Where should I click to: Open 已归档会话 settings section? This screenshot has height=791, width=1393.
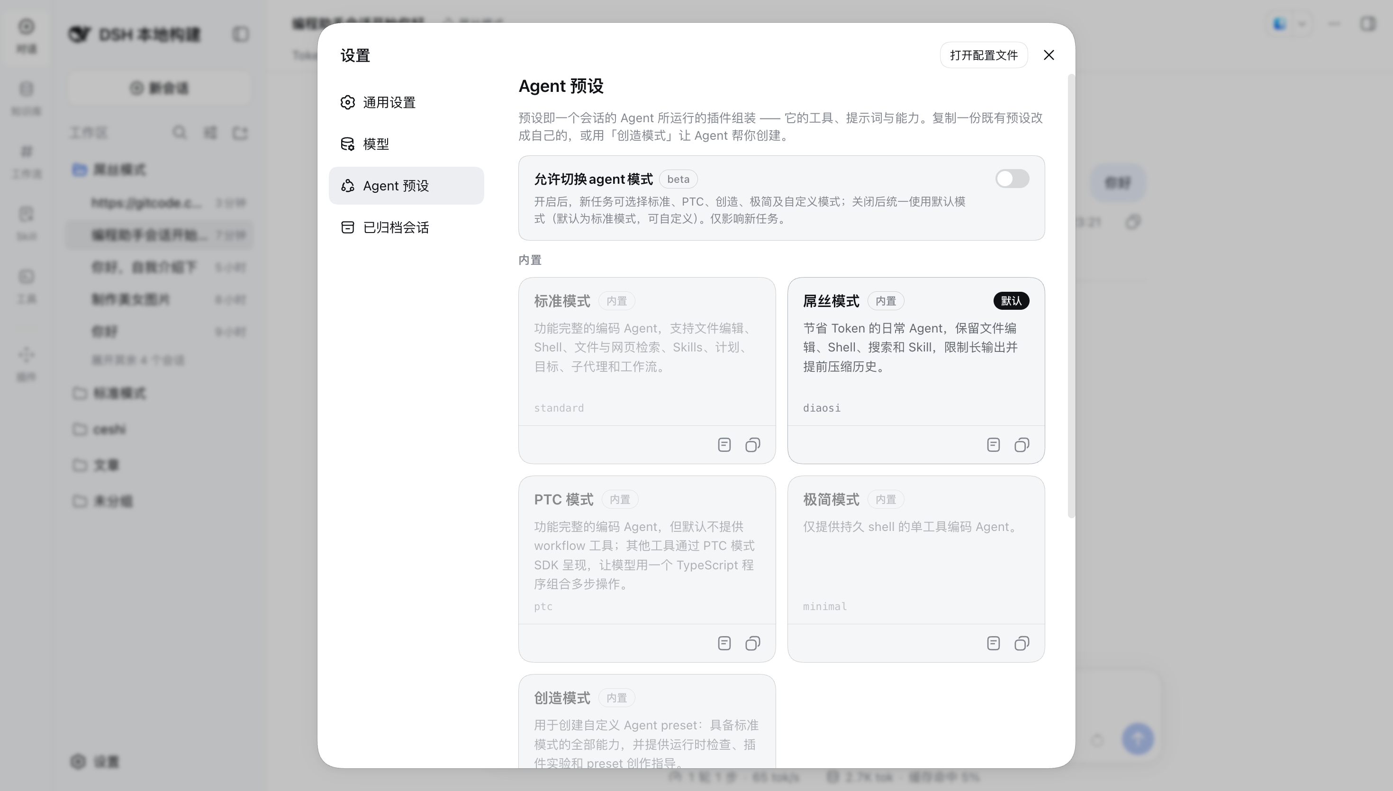click(x=407, y=227)
